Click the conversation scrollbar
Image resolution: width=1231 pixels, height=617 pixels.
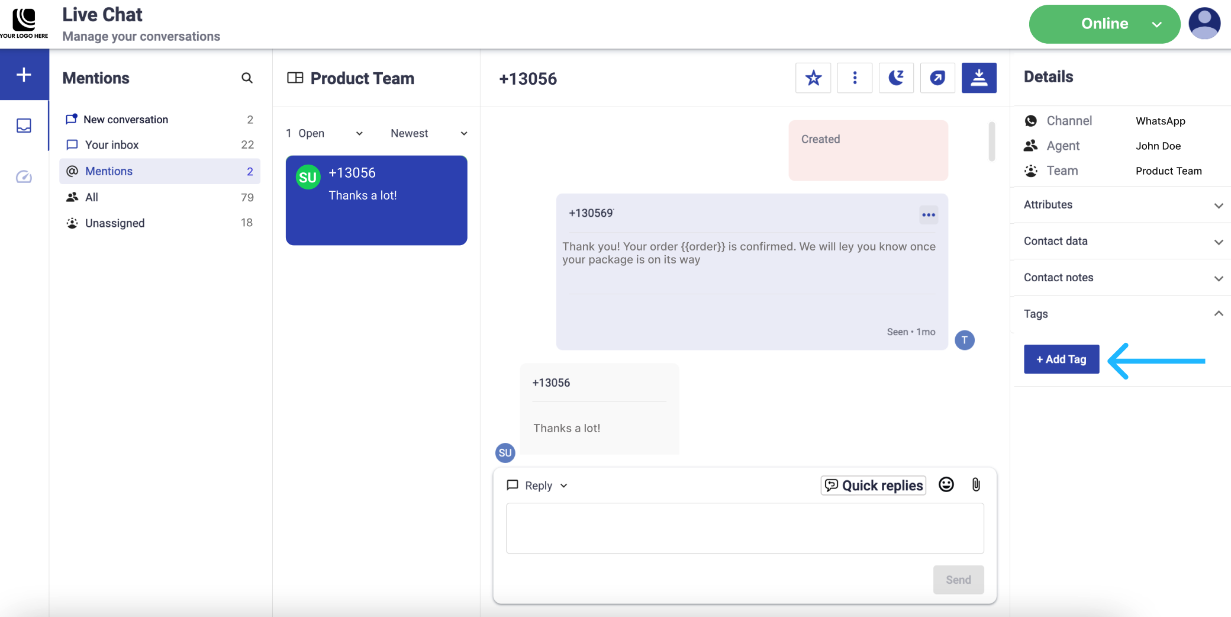[x=992, y=141]
